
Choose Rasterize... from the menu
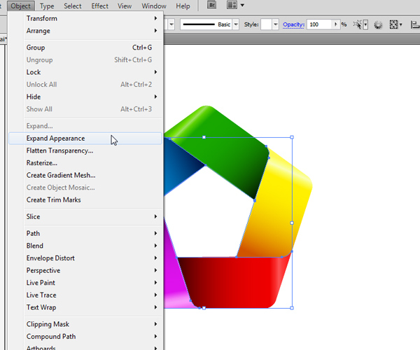tap(85, 163)
